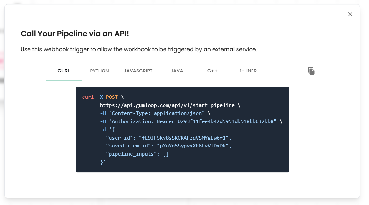Copy the code snippet with the clipboard icon
Image resolution: width=369 pixels, height=205 pixels.
click(311, 71)
